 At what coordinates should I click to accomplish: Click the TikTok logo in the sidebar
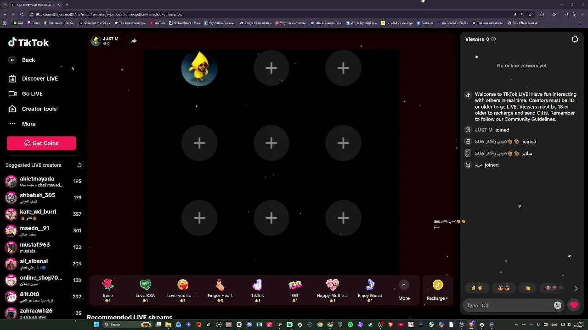(28, 43)
